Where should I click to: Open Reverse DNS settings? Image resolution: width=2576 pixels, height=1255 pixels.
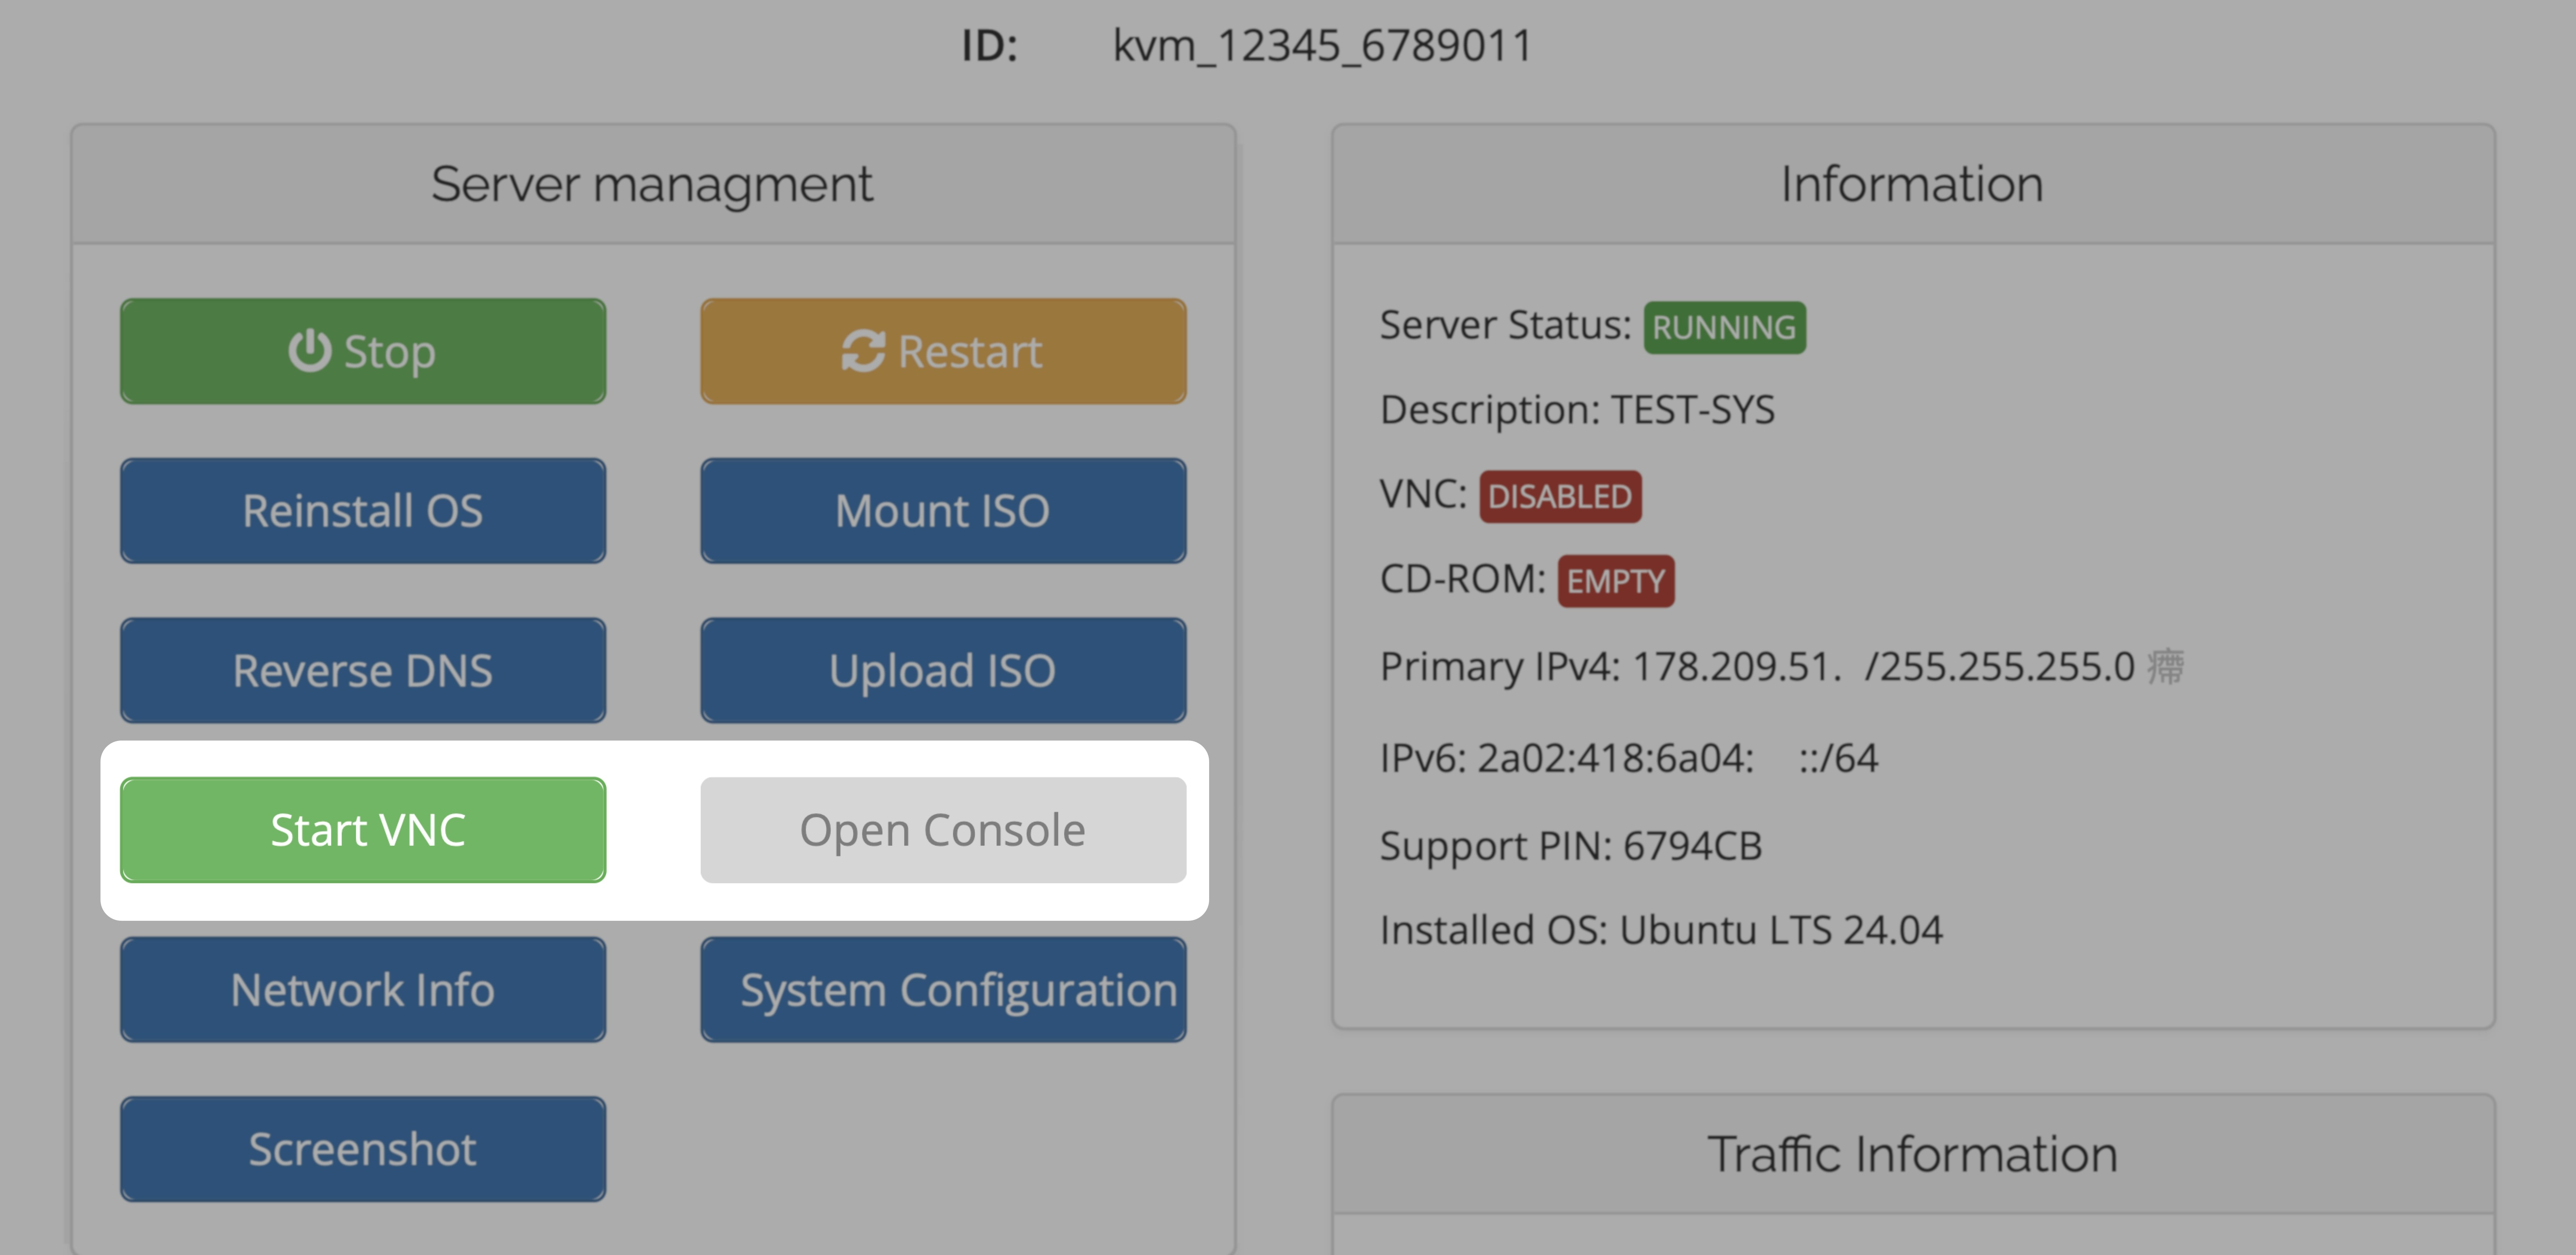point(363,670)
